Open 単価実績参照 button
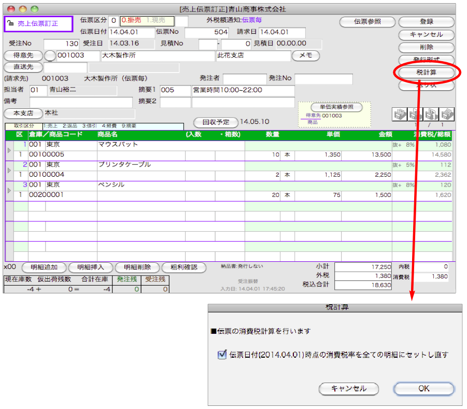Viewport: 467px width, 409px height. (x=336, y=107)
